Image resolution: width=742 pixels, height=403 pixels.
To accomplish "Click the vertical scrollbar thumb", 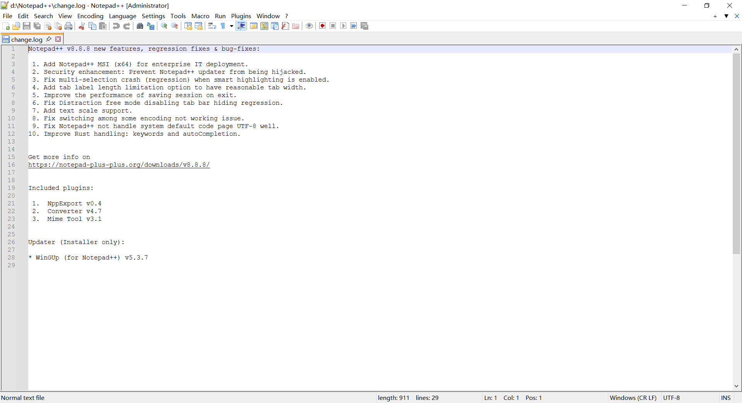I will [736, 154].
